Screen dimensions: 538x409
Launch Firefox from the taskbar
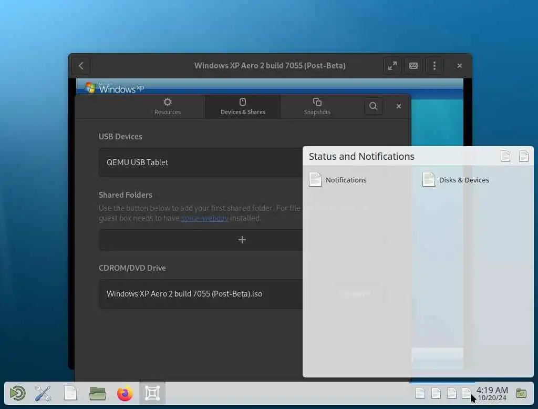[125, 393]
